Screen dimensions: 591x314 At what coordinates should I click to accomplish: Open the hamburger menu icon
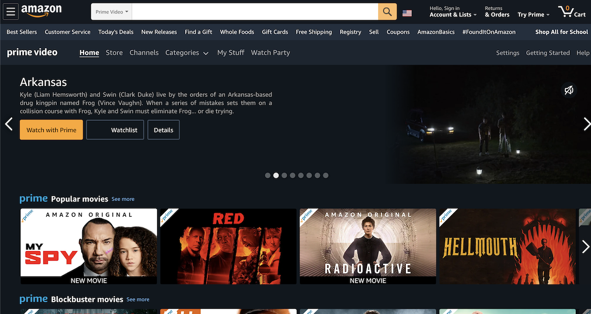[x=11, y=12]
